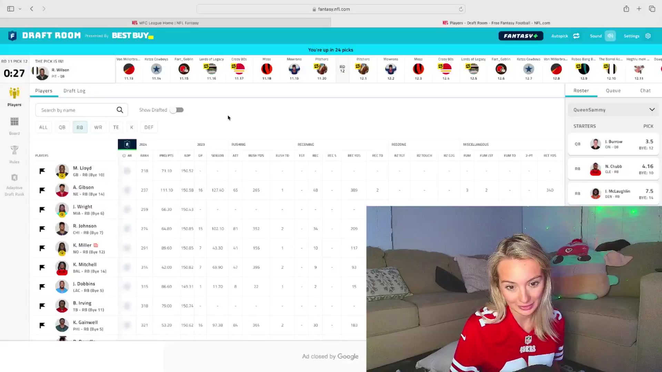Image resolution: width=662 pixels, height=372 pixels.
Task: Open the Players sidebar icon
Action: point(14,97)
